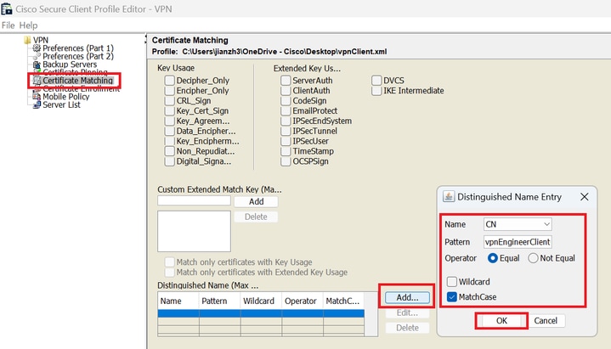Viewport: 611px width, 349px height.
Task: Open the Help menu
Action: coord(28,25)
